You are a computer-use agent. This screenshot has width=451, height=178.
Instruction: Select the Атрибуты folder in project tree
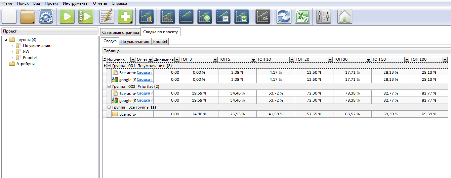[x=25, y=64]
